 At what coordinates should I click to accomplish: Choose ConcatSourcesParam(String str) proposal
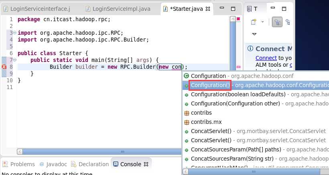(255, 159)
